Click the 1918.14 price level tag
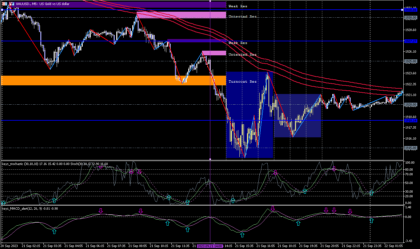This screenshot has width=420, height=249. 411,120
